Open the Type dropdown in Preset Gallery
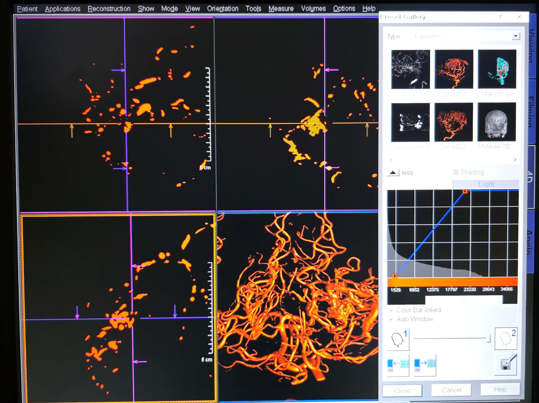This screenshot has height=403, width=539. click(516, 36)
